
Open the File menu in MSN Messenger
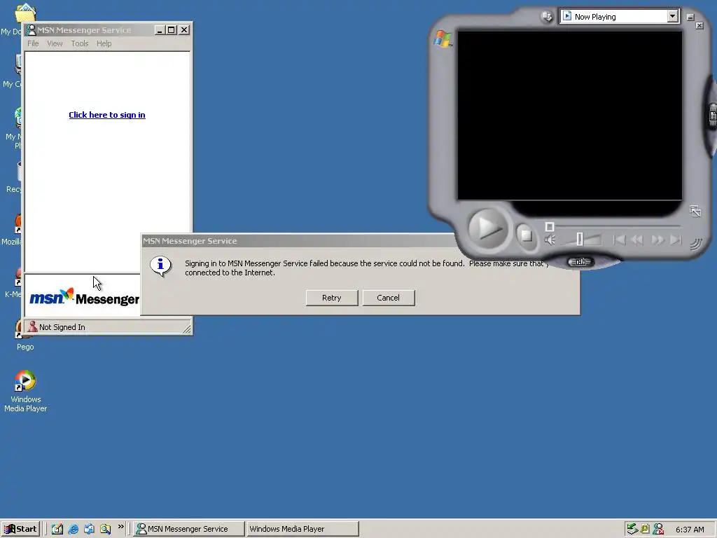pos(33,43)
